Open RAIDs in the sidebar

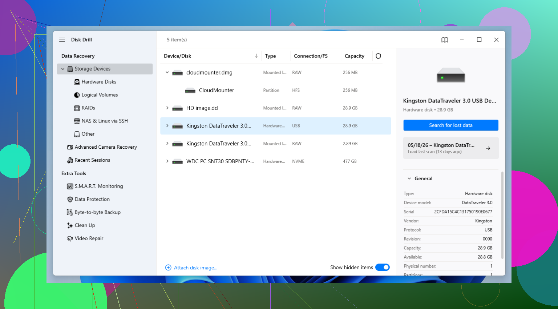coord(88,108)
